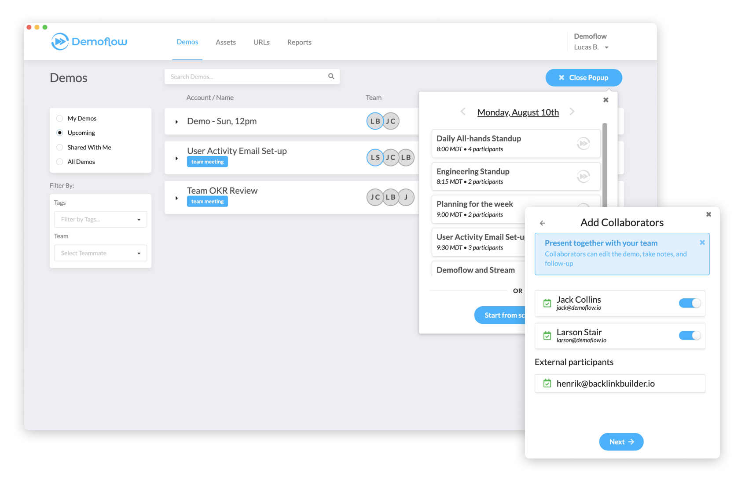Click the LB avatar on Team OKR Review row

[x=391, y=197]
